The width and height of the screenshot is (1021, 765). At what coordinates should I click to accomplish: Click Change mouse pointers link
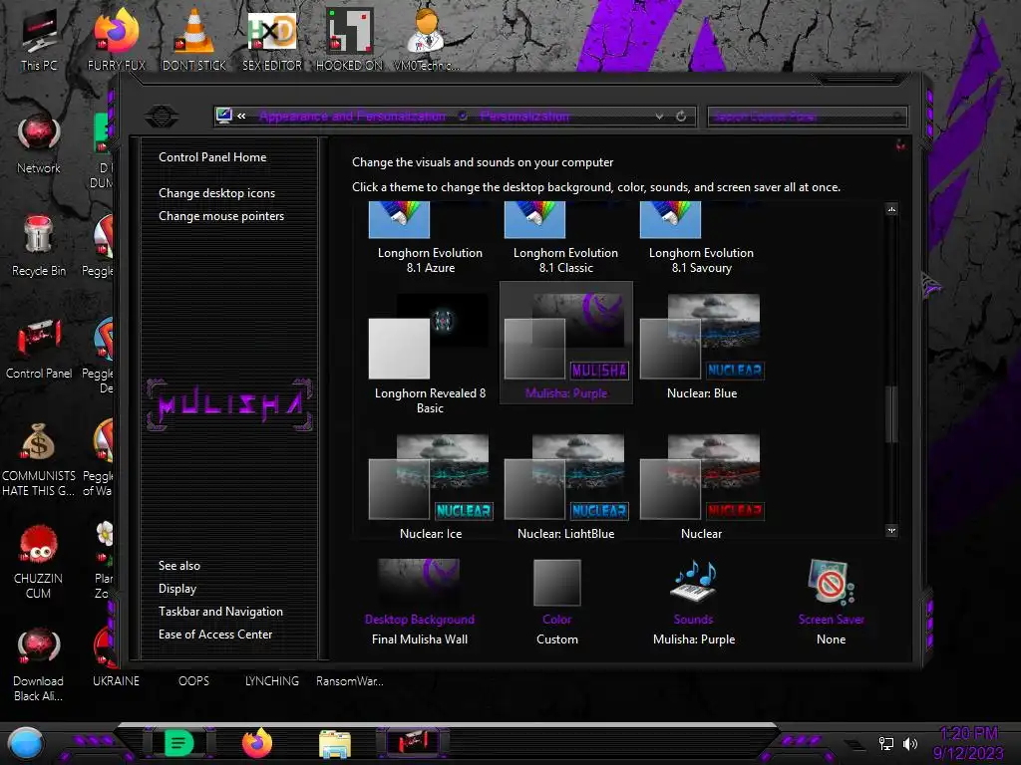[221, 216]
